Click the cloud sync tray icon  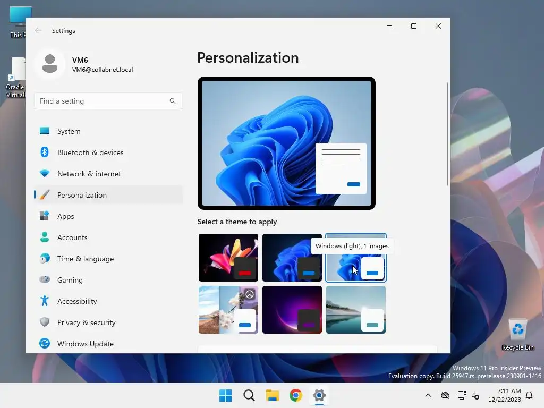[x=445, y=395]
